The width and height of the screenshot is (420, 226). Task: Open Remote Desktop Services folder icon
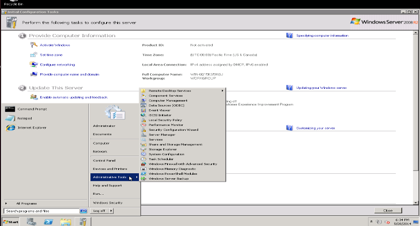(x=144, y=91)
